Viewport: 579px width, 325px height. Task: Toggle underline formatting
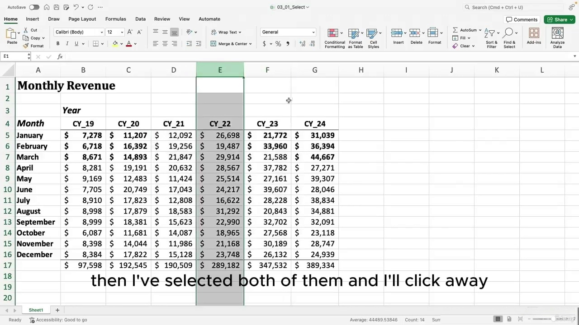click(x=76, y=44)
